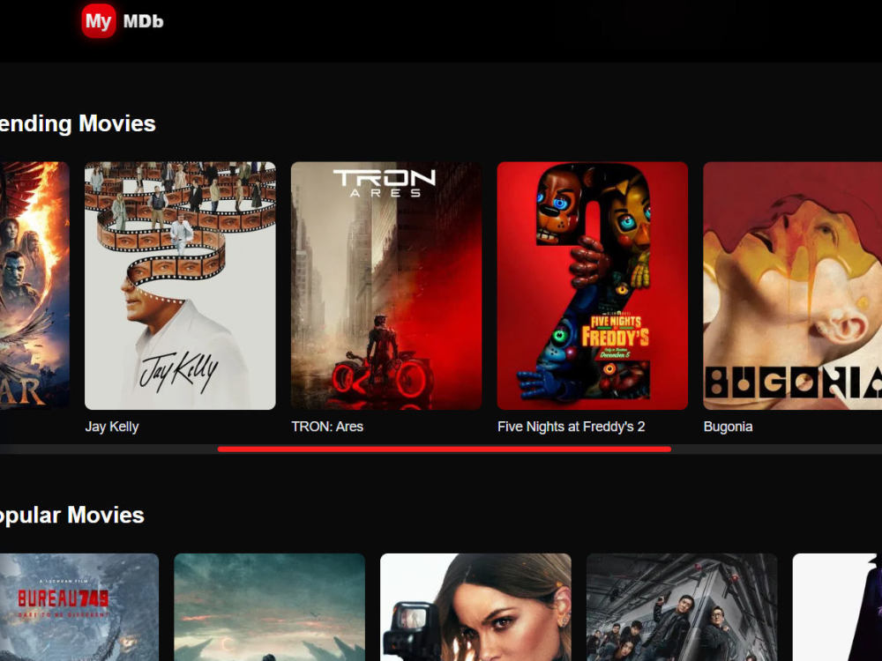Open the Jay Kelly movie poster
The width and height of the screenshot is (882, 661).
click(x=180, y=286)
